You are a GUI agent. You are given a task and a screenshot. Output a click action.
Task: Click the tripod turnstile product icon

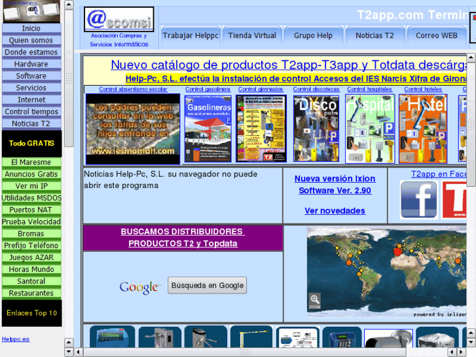point(206,337)
